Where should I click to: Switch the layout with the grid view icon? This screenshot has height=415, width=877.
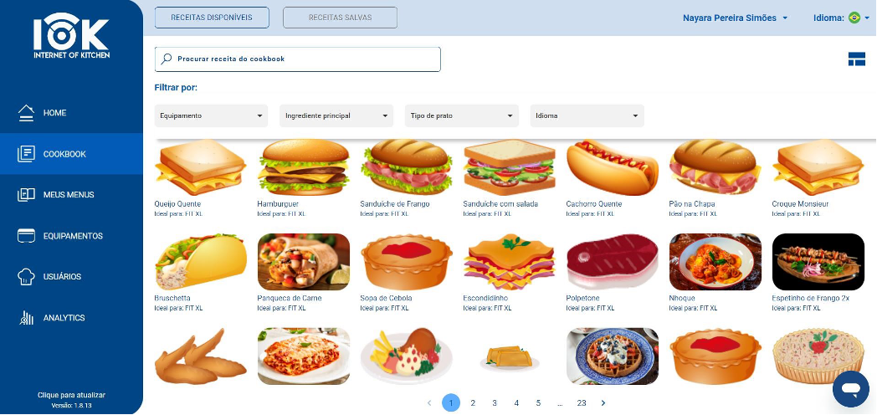(x=856, y=59)
